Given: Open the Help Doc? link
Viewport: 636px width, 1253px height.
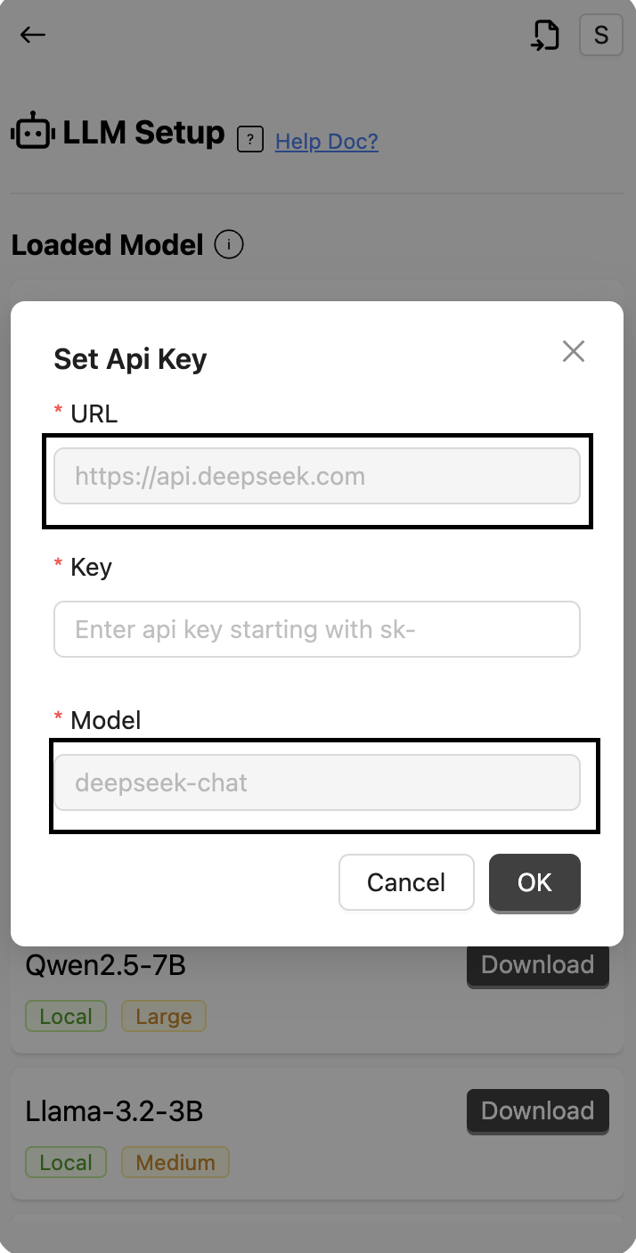Looking at the screenshot, I should pyautogui.click(x=327, y=141).
